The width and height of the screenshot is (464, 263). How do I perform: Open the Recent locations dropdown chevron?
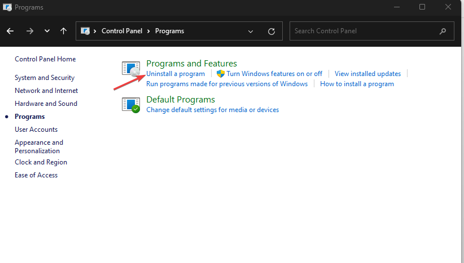[x=47, y=31]
